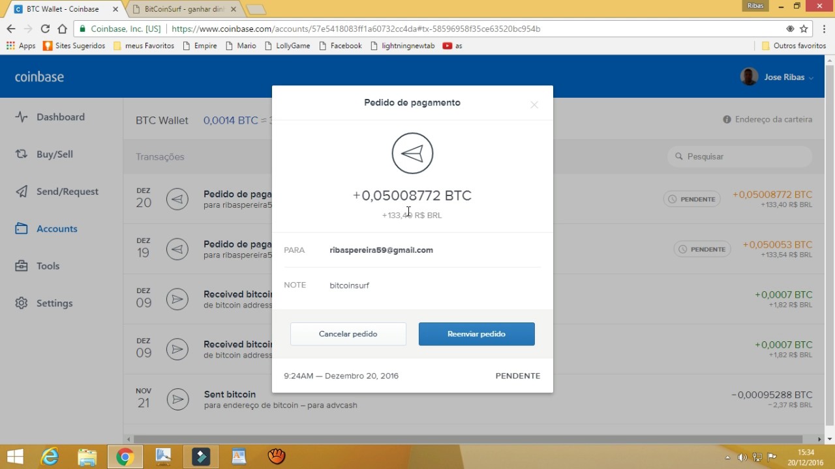
Task: Click PENDENTE badge on Dez 20 row
Action: [692, 199]
